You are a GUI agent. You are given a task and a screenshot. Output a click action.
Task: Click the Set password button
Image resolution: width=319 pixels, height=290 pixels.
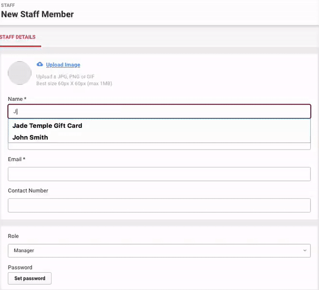tap(30, 278)
